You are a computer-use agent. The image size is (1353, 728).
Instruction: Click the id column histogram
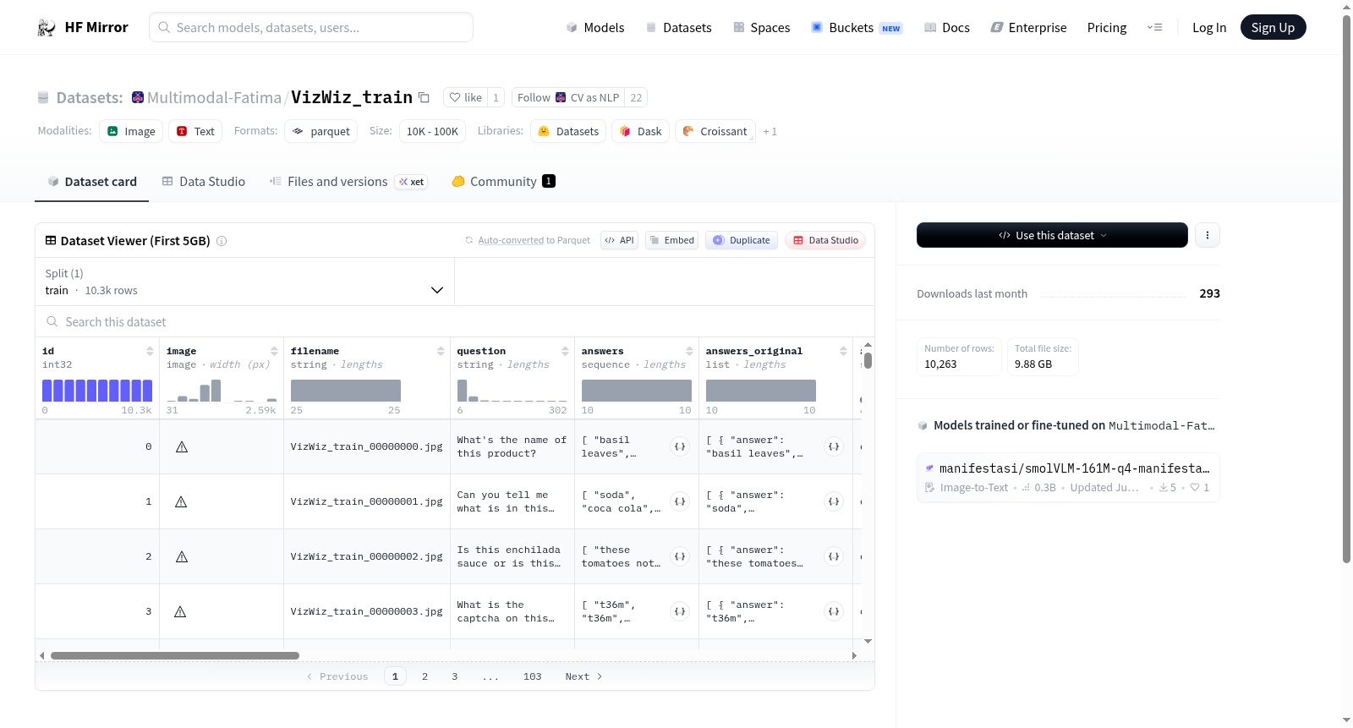(97, 391)
